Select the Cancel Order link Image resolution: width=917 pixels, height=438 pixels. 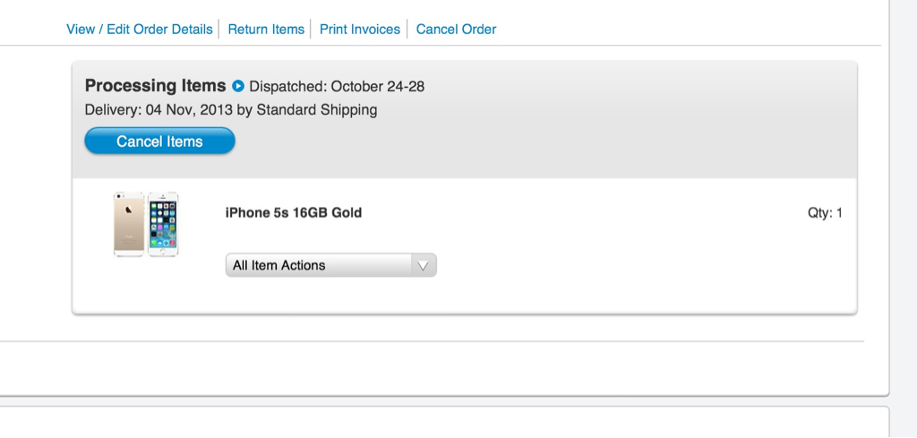click(456, 30)
